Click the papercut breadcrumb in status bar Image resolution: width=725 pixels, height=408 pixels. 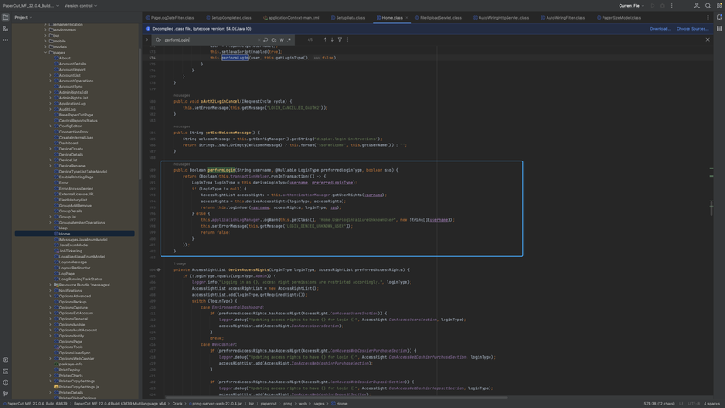pos(269,404)
